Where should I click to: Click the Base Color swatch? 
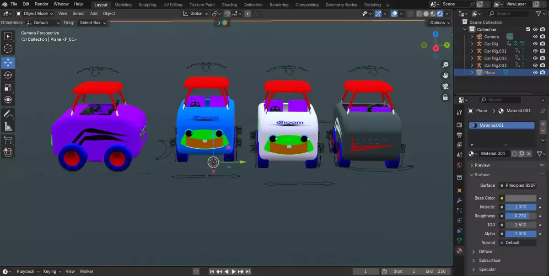[x=521, y=198]
